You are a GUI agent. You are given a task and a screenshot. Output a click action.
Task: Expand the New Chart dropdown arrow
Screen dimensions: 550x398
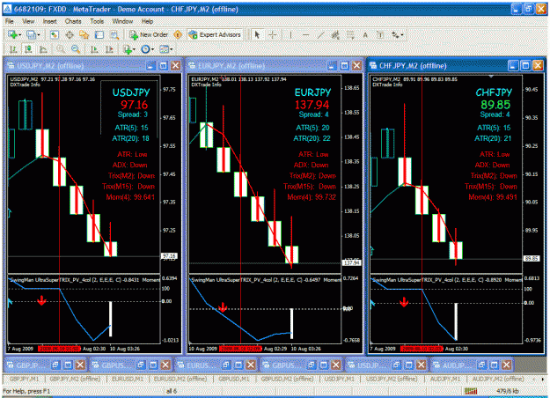pyautogui.click(x=20, y=34)
